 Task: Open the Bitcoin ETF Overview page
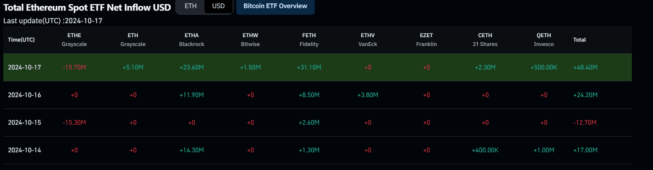click(275, 6)
